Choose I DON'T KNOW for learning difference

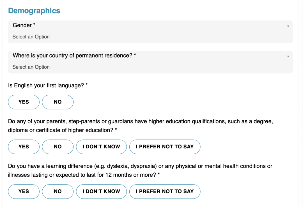(102, 192)
